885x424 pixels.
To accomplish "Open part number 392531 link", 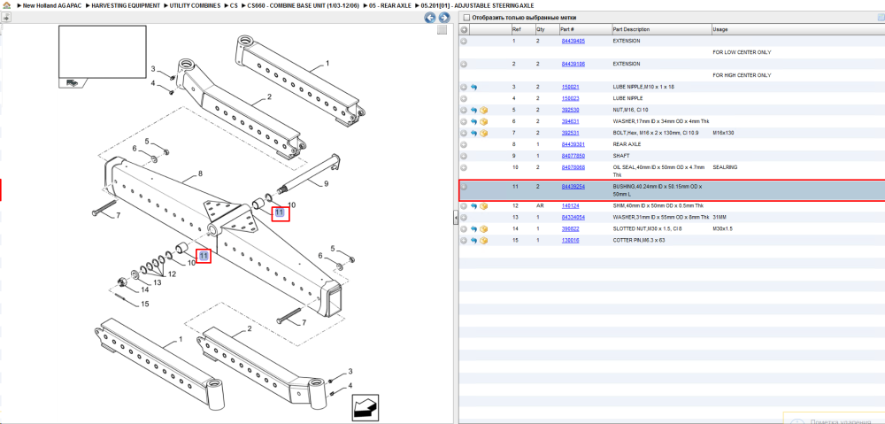I will [570, 133].
